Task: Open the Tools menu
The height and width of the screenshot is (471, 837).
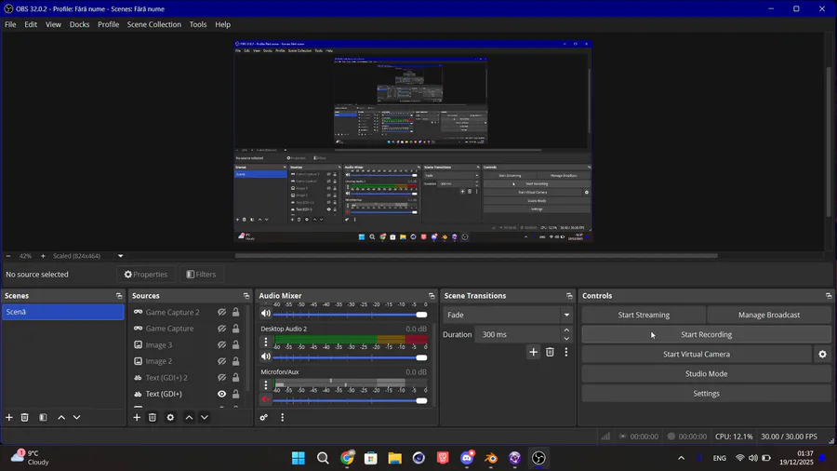Action: [197, 24]
